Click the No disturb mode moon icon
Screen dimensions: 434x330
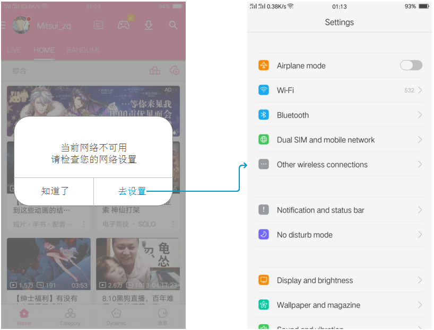(x=264, y=235)
